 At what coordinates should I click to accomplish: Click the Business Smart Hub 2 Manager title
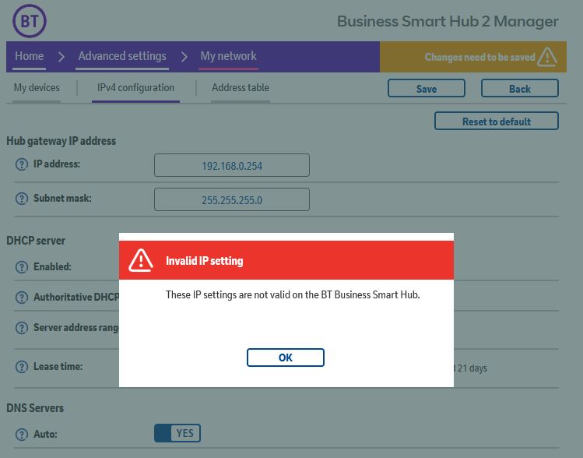pyautogui.click(x=448, y=21)
